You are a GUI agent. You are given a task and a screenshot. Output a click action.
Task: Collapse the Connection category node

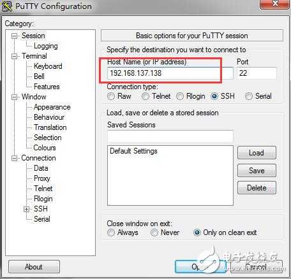[14, 158]
